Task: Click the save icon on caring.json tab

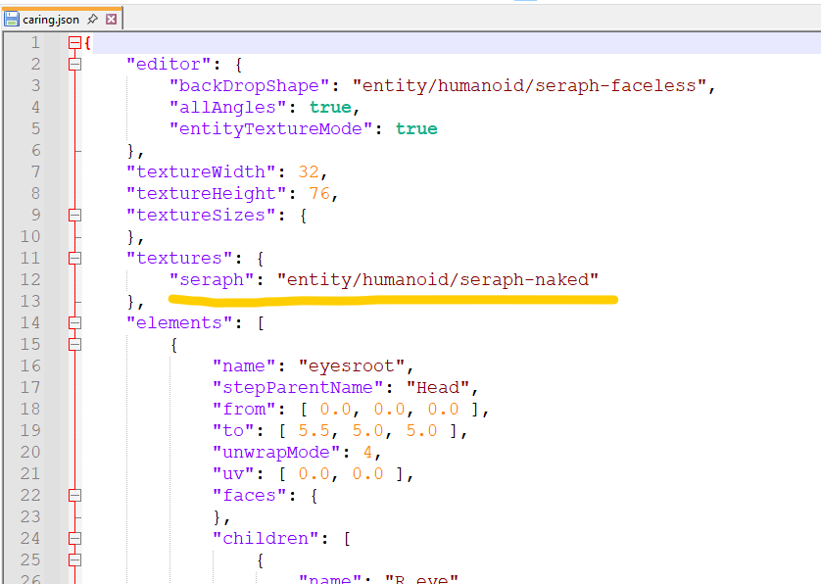Action: (12, 19)
